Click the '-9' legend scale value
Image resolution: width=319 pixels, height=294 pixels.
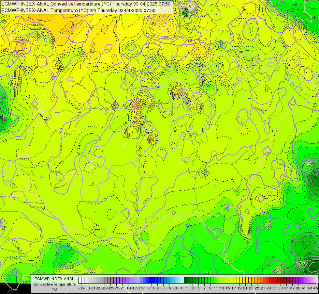157,288
